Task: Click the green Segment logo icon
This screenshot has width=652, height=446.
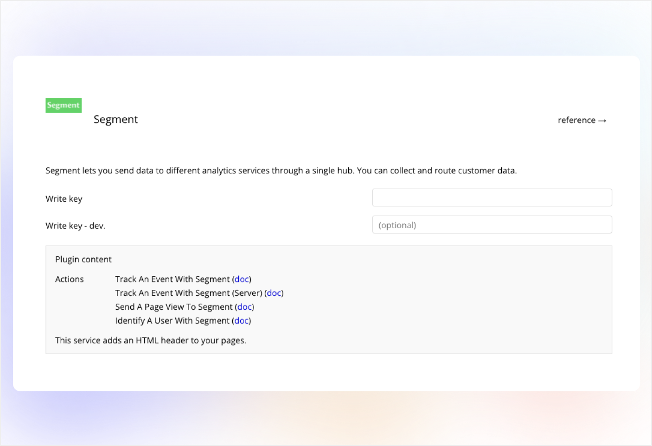Action: click(x=64, y=105)
